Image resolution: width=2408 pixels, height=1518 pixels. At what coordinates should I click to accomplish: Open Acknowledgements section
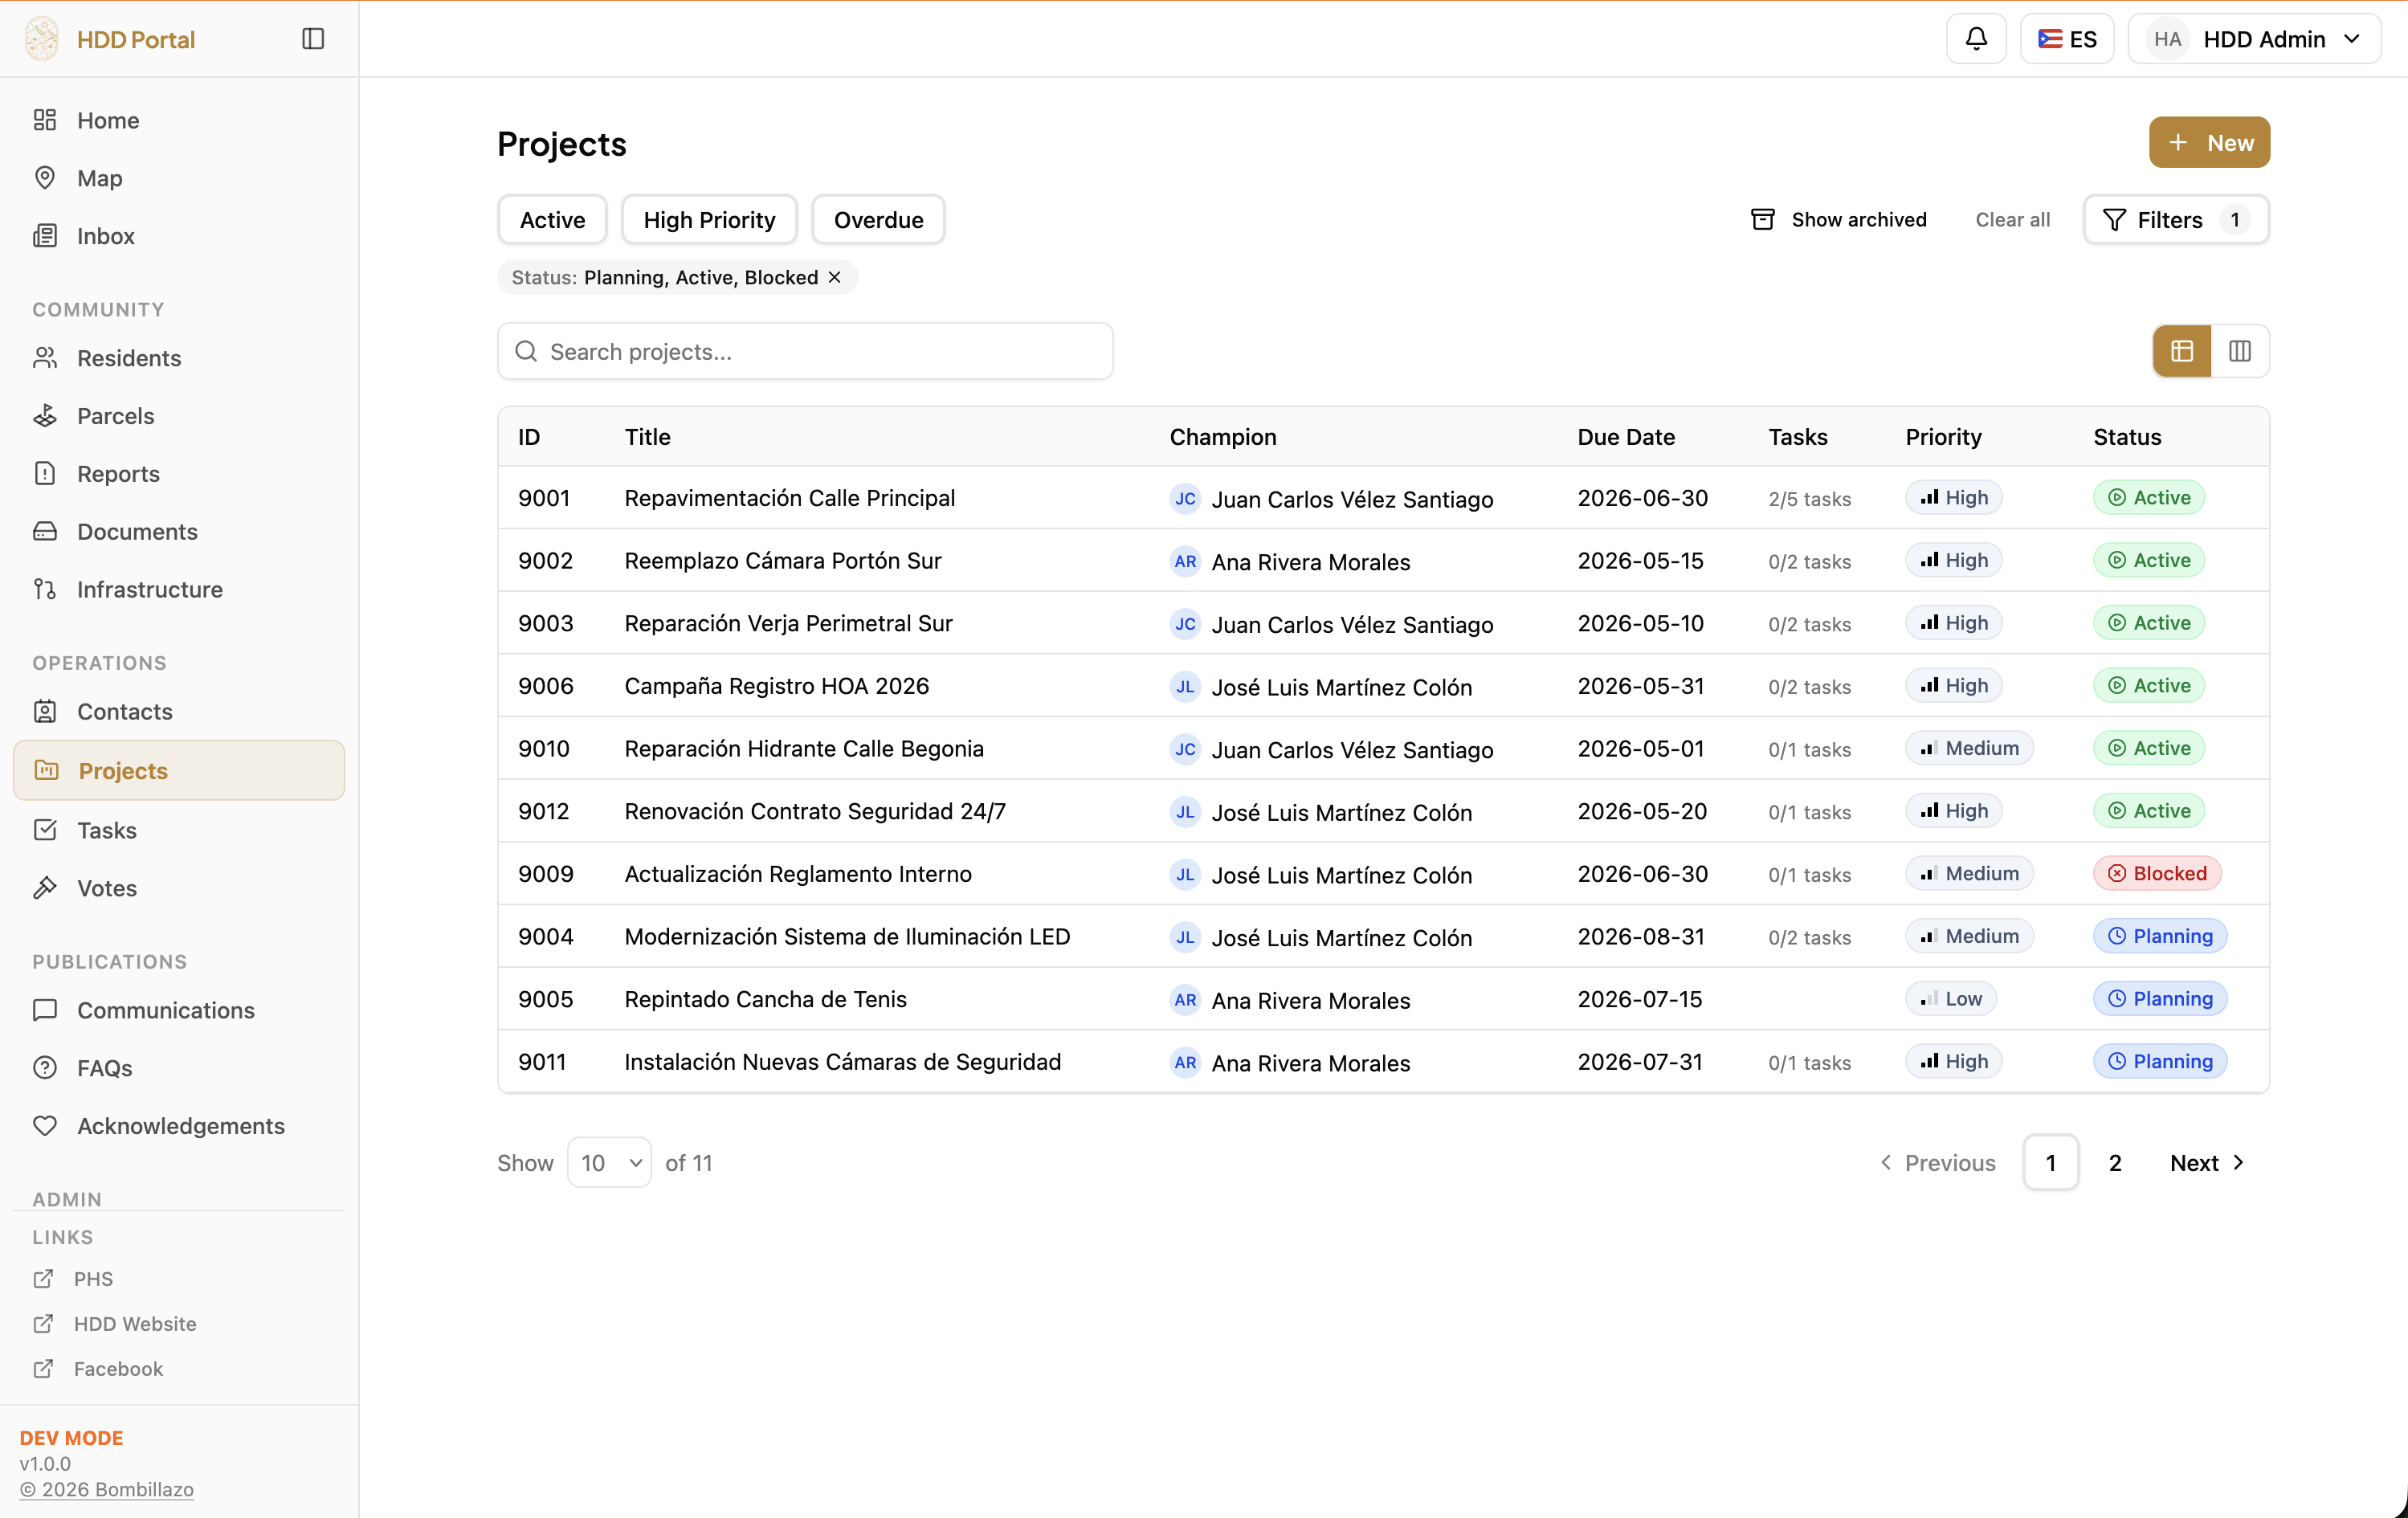(179, 1126)
